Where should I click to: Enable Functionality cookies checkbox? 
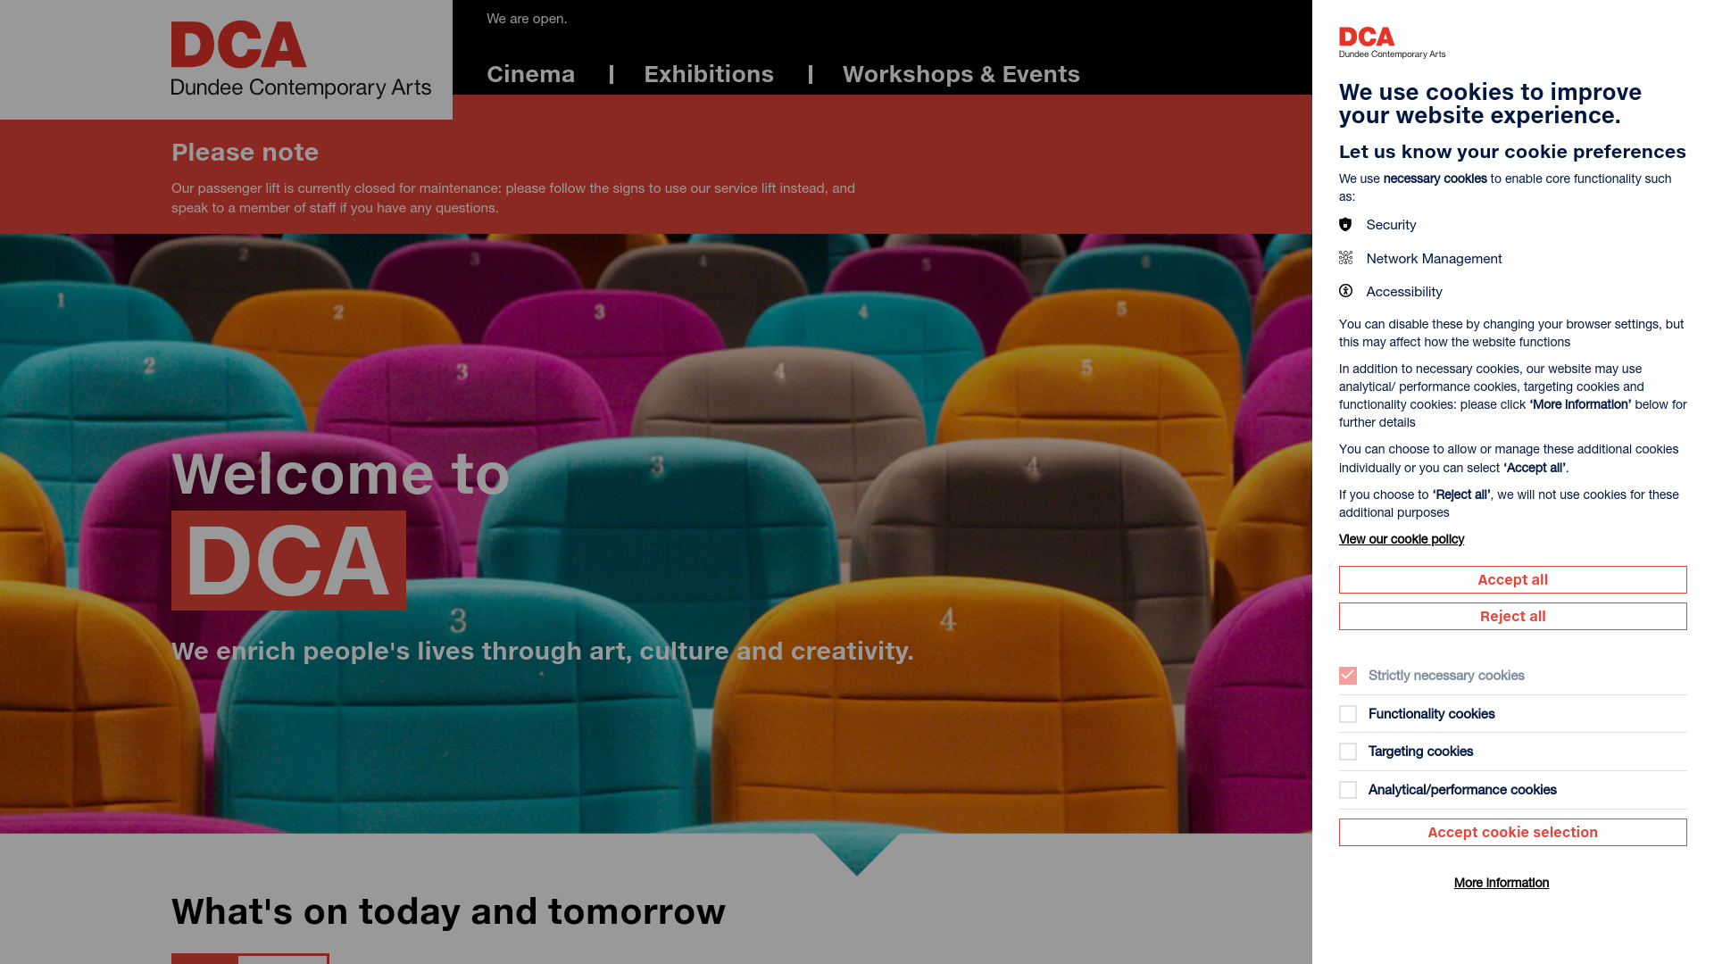(x=1348, y=714)
